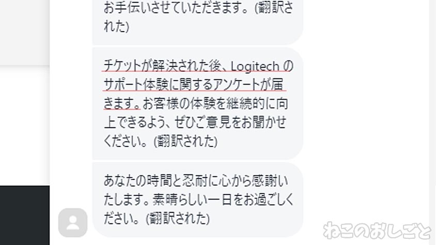The height and width of the screenshot is (245, 436).
Task: Click (翻訳された) label in the last message
Action: [x=177, y=218]
